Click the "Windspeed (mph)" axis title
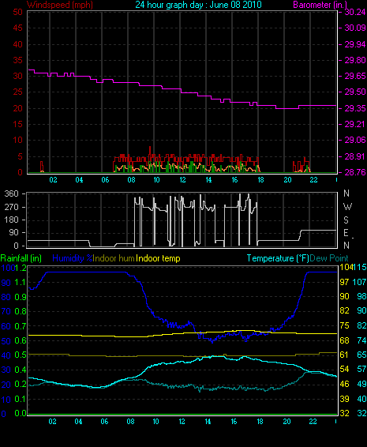Image resolution: width=367 pixels, height=447 pixels. [60, 5]
